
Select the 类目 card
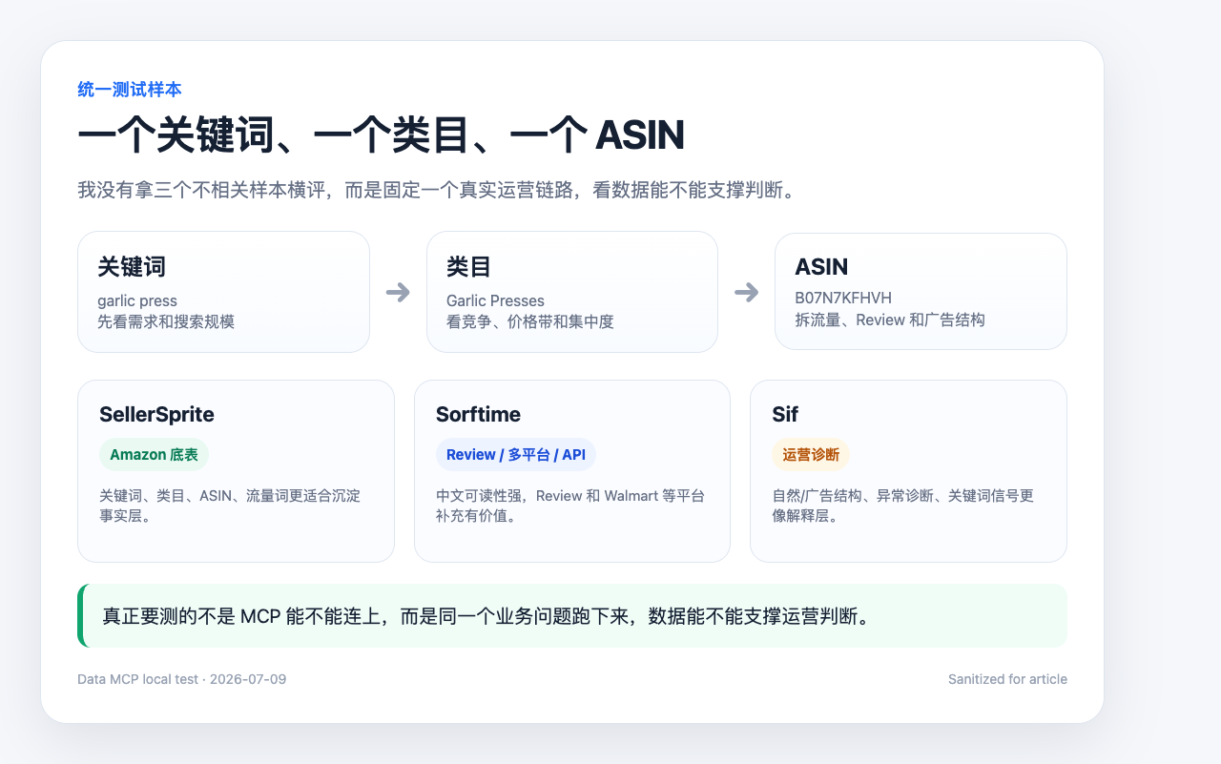pyautogui.click(x=571, y=292)
